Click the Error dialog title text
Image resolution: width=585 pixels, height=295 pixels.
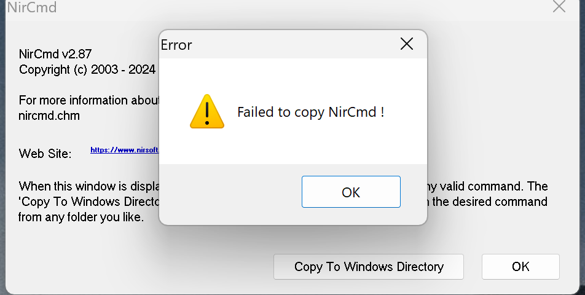click(176, 45)
